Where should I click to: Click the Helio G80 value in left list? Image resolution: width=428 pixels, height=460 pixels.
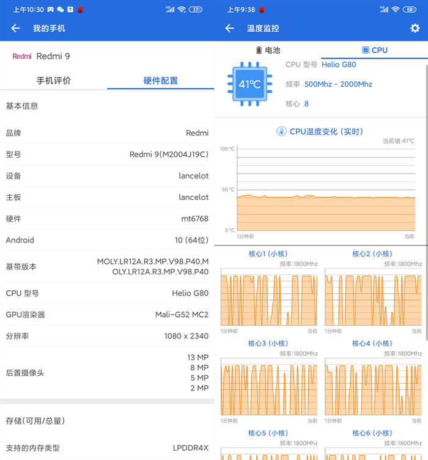click(x=190, y=293)
